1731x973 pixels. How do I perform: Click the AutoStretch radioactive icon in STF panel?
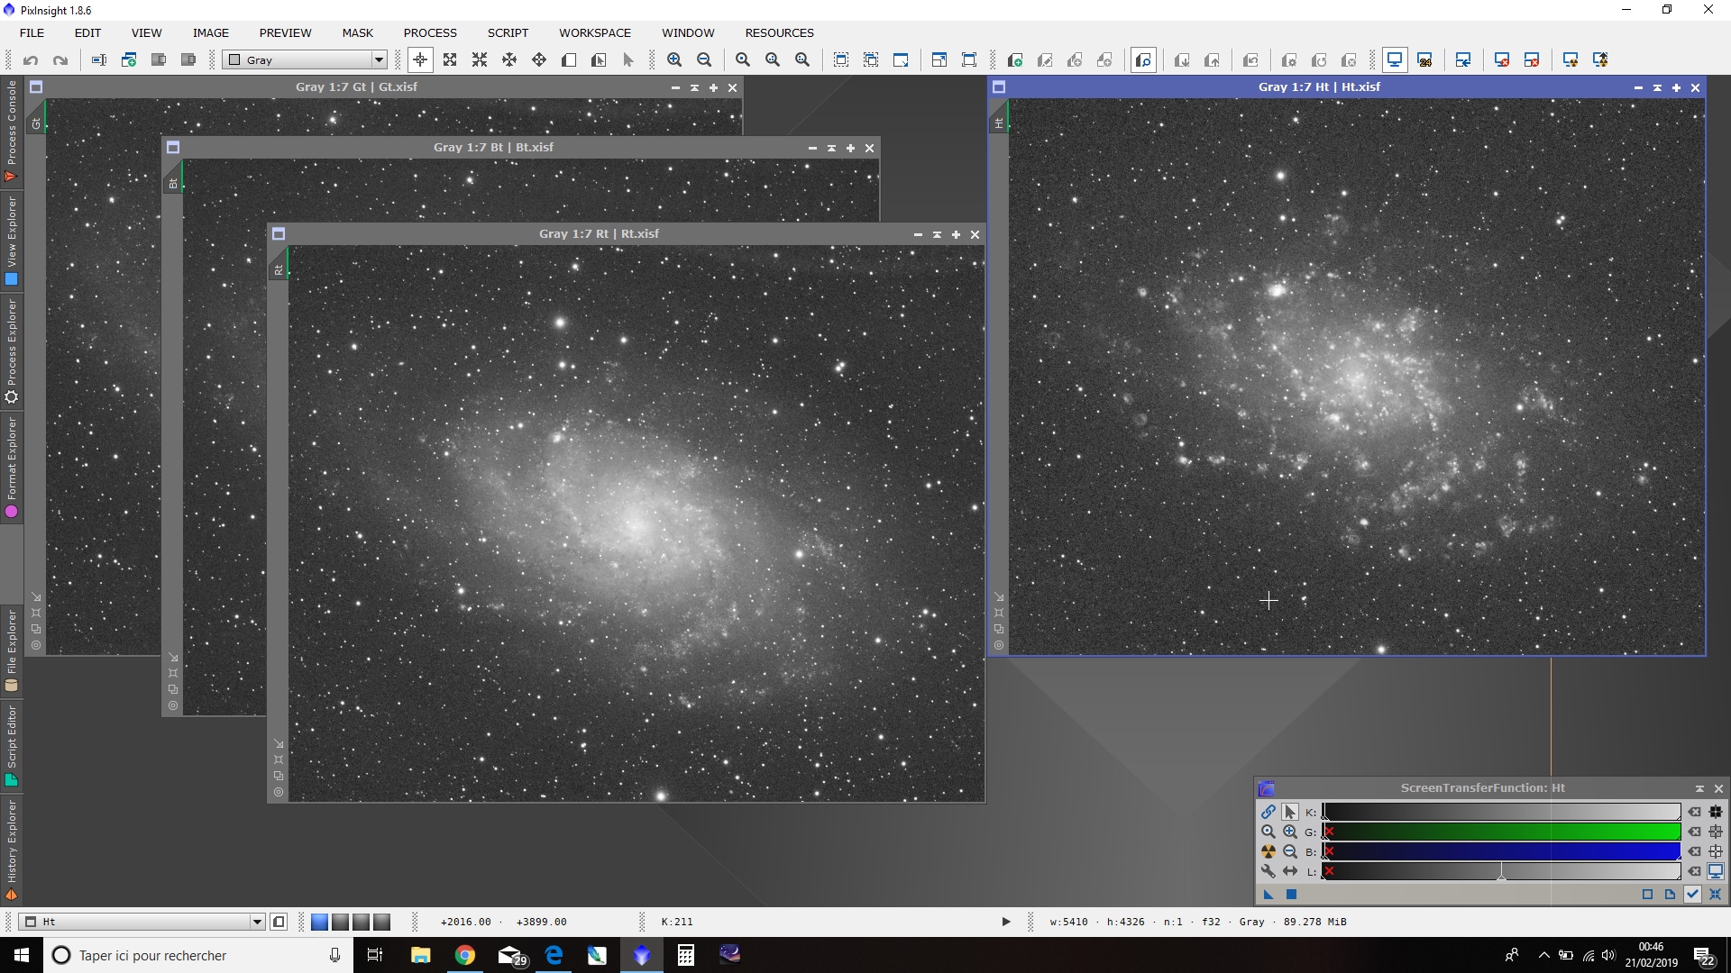[x=1268, y=851]
